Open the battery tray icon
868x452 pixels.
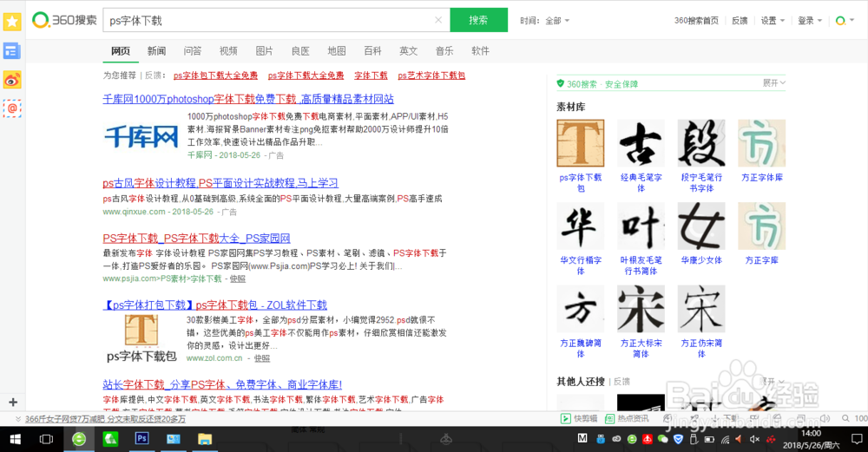click(x=709, y=440)
